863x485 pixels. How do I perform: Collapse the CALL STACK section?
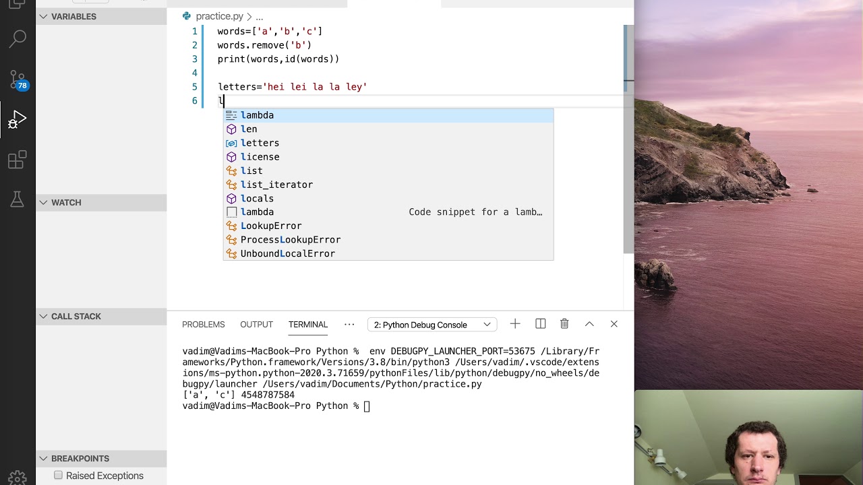(101, 316)
